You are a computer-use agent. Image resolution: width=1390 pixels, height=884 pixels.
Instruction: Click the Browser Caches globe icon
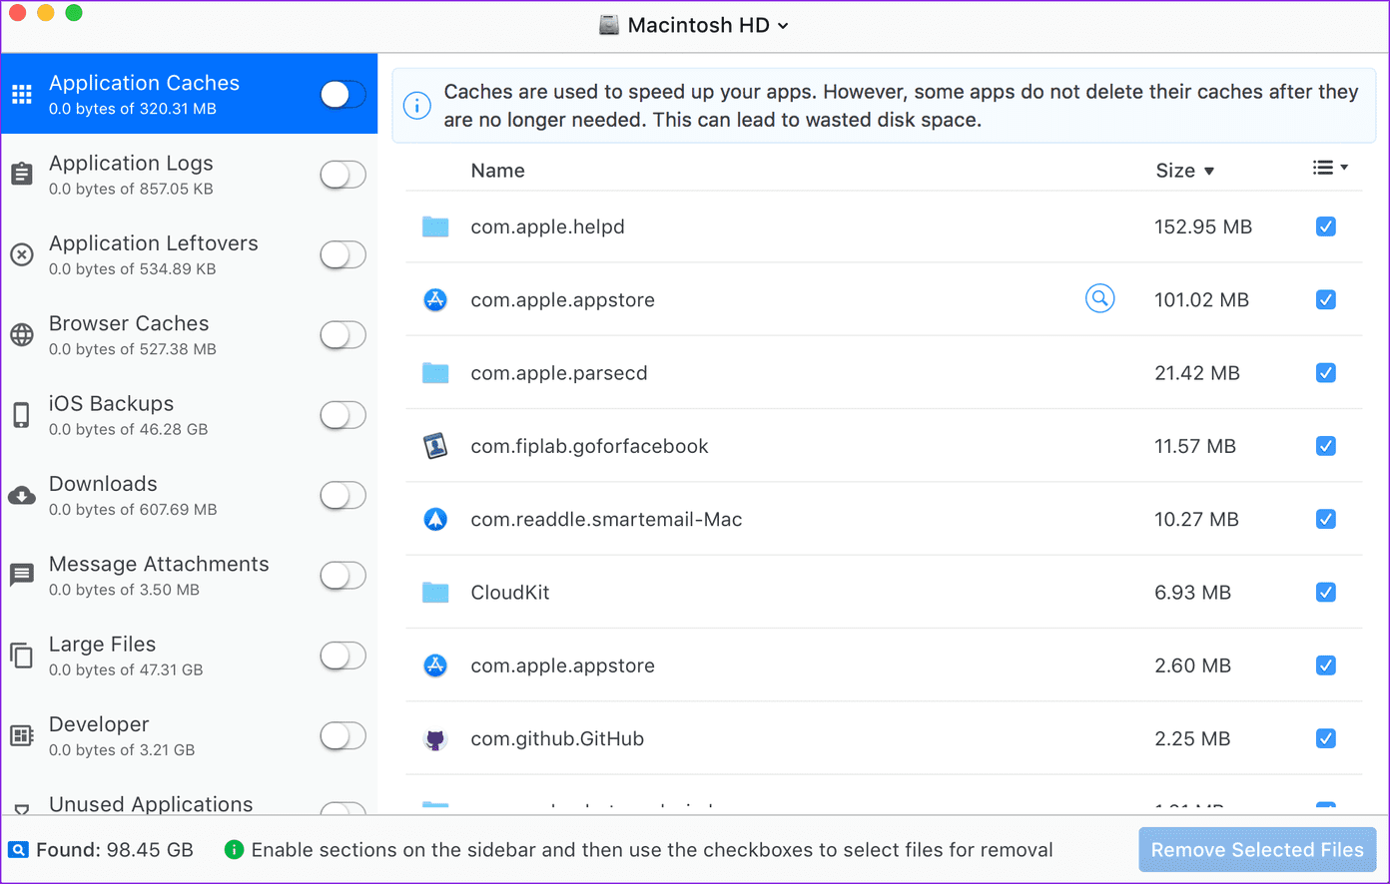point(22,334)
